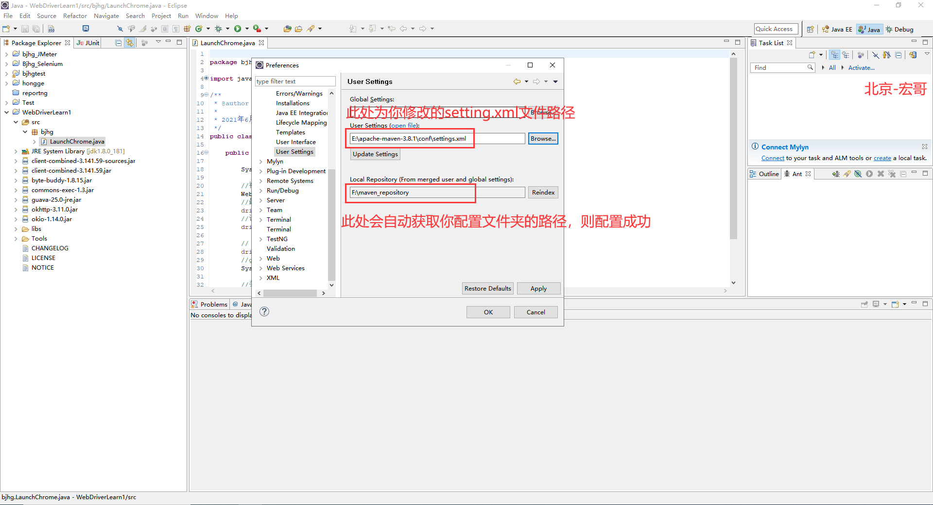Toggle Block Selection Mode in toolbar
The height and width of the screenshot is (505, 933).
(165, 29)
